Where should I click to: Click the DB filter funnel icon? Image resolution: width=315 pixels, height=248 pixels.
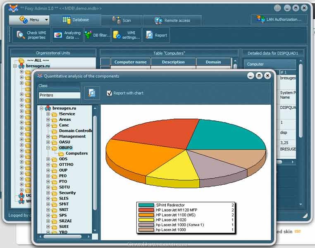pos(88,35)
